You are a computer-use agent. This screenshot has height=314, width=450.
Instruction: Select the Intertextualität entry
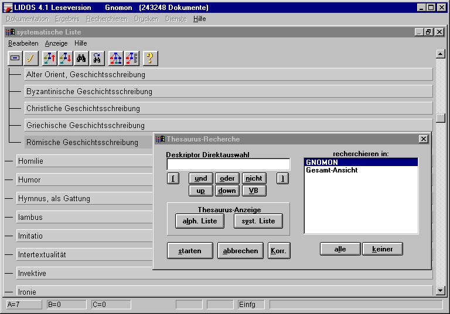pyautogui.click(x=84, y=254)
